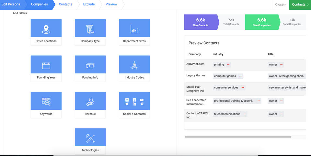311x156 pixels.
Task: Open the Social & Contacts filter tile
Action: tap(134, 105)
